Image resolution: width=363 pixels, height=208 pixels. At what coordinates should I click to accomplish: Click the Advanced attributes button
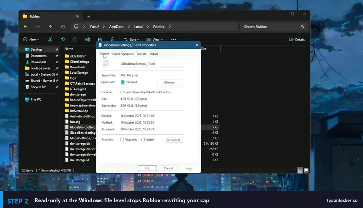click(x=175, y=140)
